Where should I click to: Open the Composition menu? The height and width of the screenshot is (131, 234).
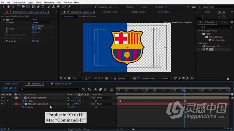coord(19,3)
